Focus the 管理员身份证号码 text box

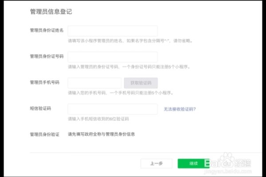113,57
